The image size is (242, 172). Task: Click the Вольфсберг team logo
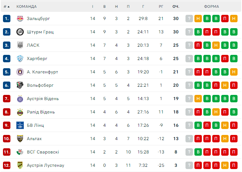pyautogui.click(x=20, y=85)
